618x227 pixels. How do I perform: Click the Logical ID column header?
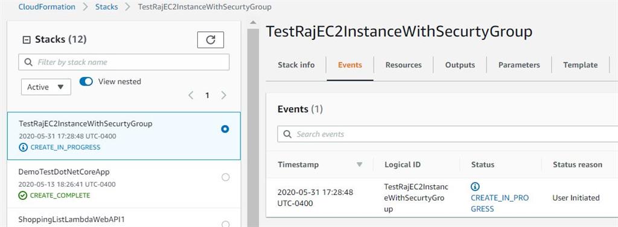click(403, 165)
